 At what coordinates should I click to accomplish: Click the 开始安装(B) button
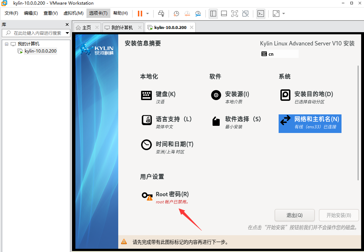(x=339, y=215)
